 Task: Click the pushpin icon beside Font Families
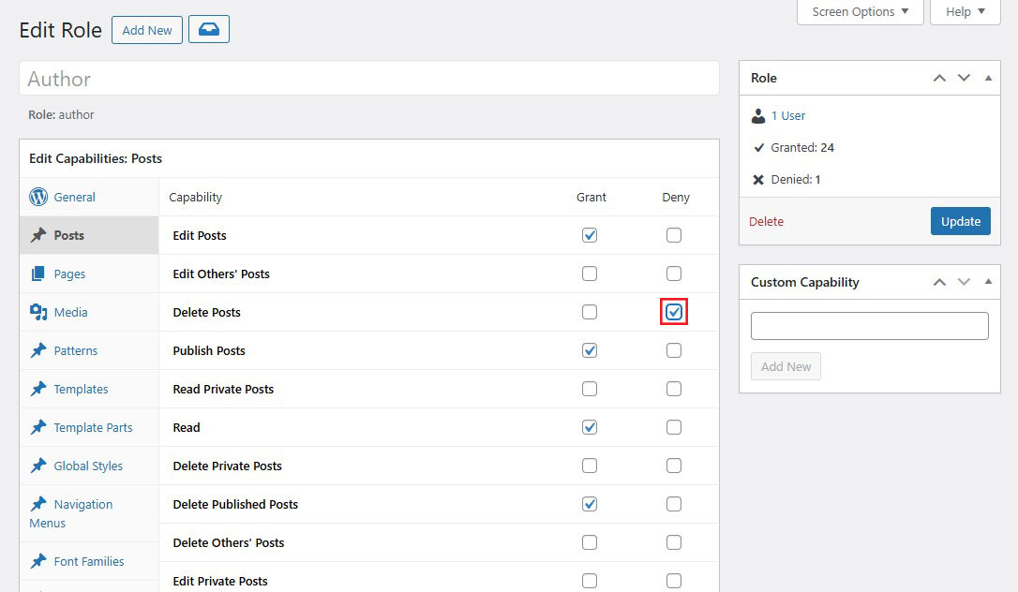(x=38, y=561)
